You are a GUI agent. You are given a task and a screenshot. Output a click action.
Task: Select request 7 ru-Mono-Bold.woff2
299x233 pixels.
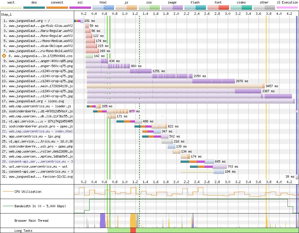pyautogui.click(x=38, y=51)
